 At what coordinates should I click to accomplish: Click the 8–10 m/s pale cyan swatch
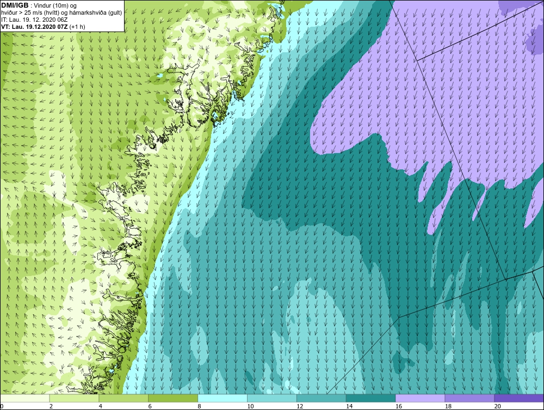click(222, 398)
